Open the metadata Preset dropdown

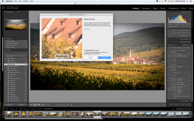[183, 48]
